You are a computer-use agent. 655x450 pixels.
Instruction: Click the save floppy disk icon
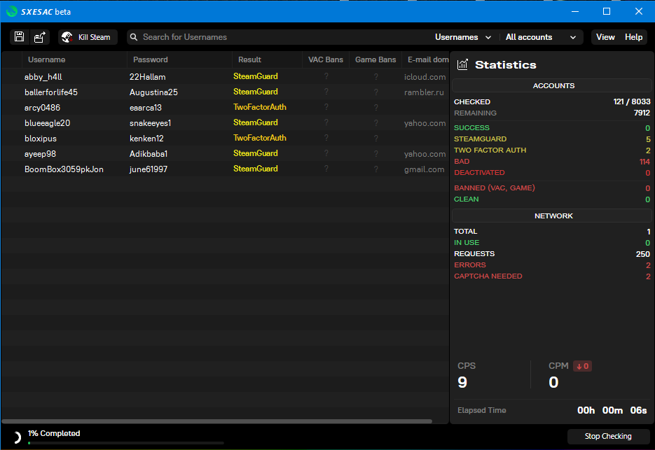tap(19, 36)
